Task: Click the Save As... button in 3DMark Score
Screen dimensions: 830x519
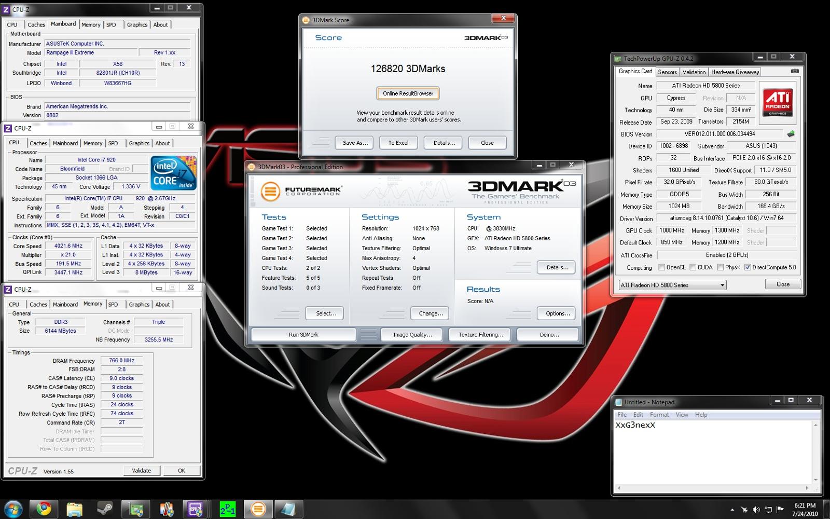Action: click(x=355, y=143)
